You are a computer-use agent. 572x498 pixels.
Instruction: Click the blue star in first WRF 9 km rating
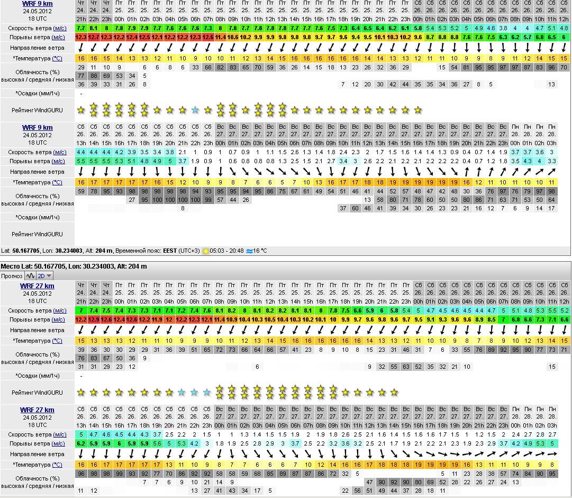(195, 110)
